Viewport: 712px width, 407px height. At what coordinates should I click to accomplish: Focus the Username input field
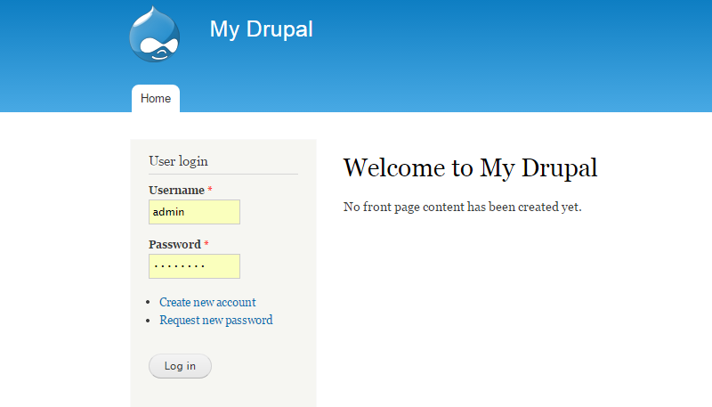click(x=194, y=212)
